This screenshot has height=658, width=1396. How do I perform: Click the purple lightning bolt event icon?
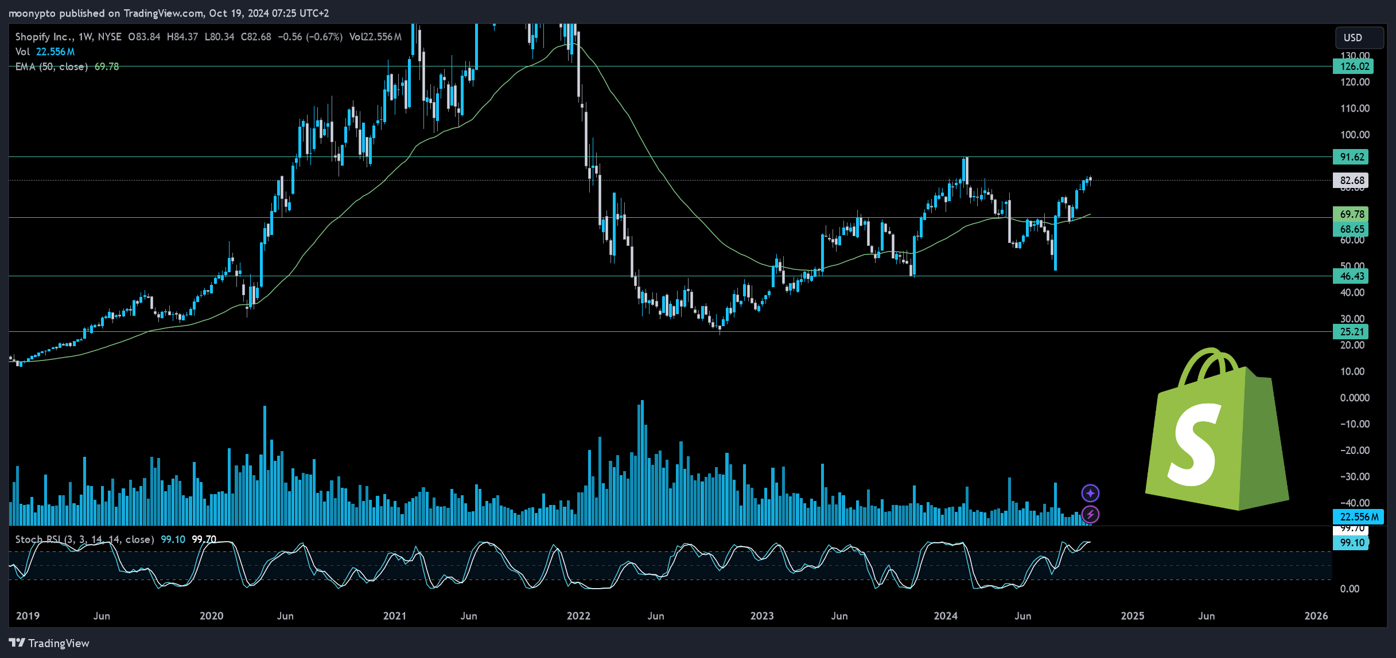tap(1090, 514)
